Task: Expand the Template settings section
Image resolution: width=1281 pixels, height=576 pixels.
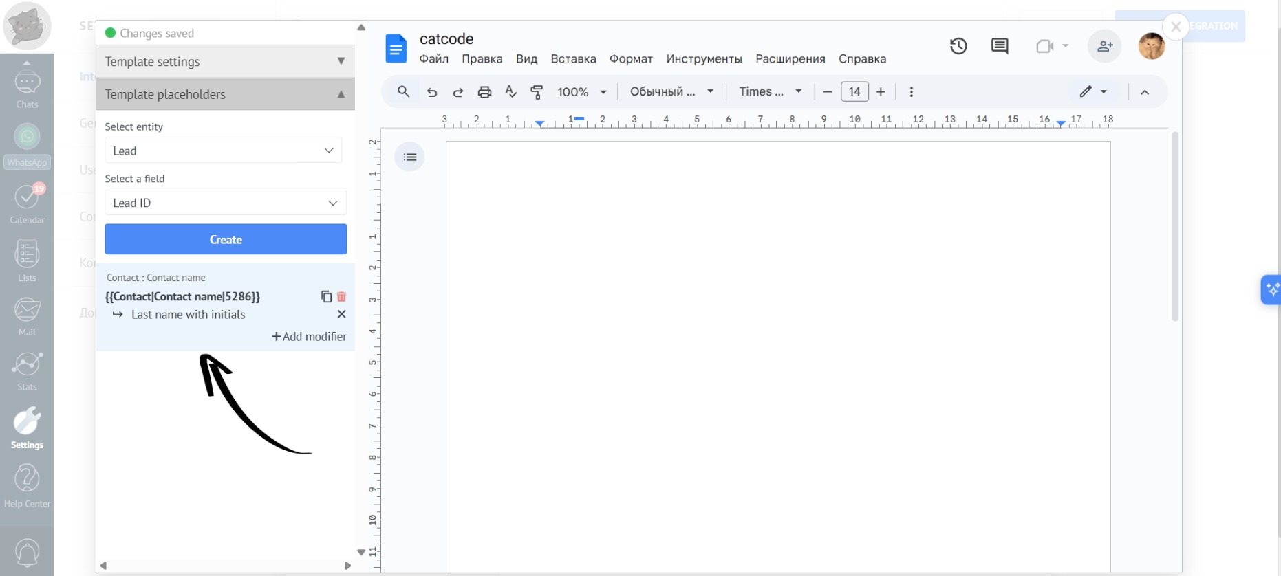Action: pyautogui.click(x=341, y=61)
